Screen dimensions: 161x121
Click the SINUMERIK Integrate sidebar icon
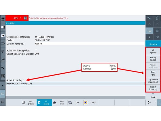click(x=3, y=76)
